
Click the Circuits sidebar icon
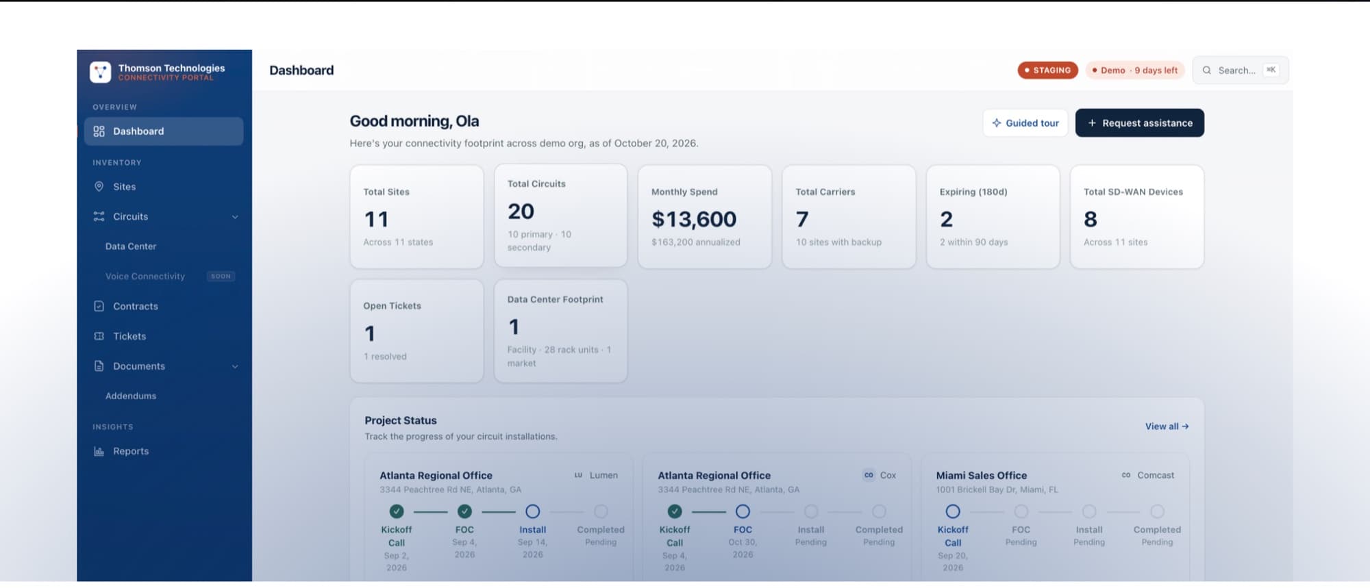99,216
